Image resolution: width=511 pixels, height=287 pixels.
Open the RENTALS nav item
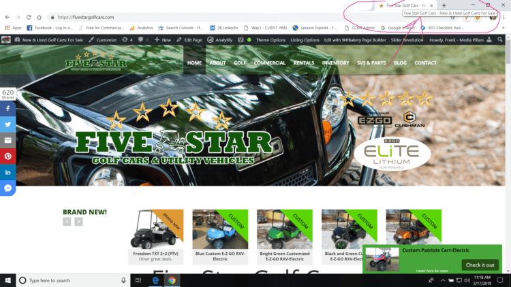pyautogui.click(x=304, y=63)
